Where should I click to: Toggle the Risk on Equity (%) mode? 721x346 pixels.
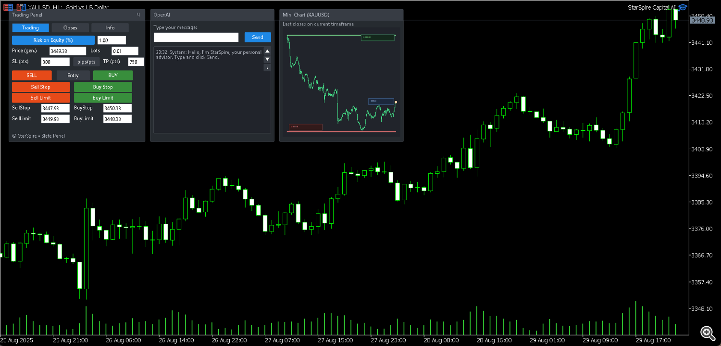tap(53, 40)
